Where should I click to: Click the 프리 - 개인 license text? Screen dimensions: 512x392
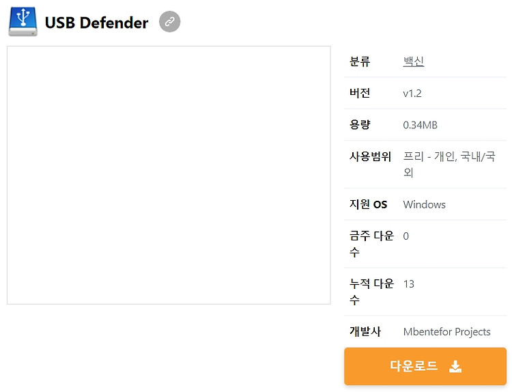tap(429, 156)
